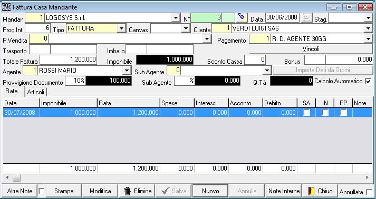Viewport: 376px width, 199px height.
Task: Click the Provvigione Documento 10% field
Action: coord(75,81)
